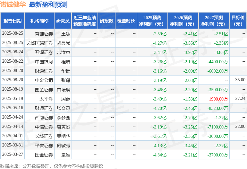Click the date 2025-04-01

(x=13, y=136)
